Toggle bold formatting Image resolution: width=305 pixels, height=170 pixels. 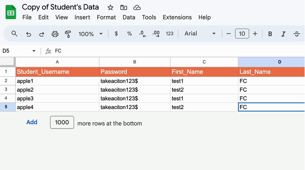point(270,34)
